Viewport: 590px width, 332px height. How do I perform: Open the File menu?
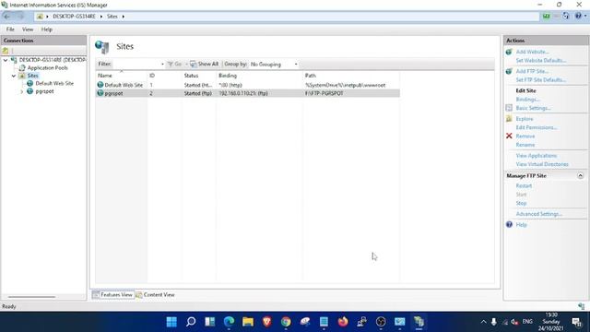tap(10, 30)
